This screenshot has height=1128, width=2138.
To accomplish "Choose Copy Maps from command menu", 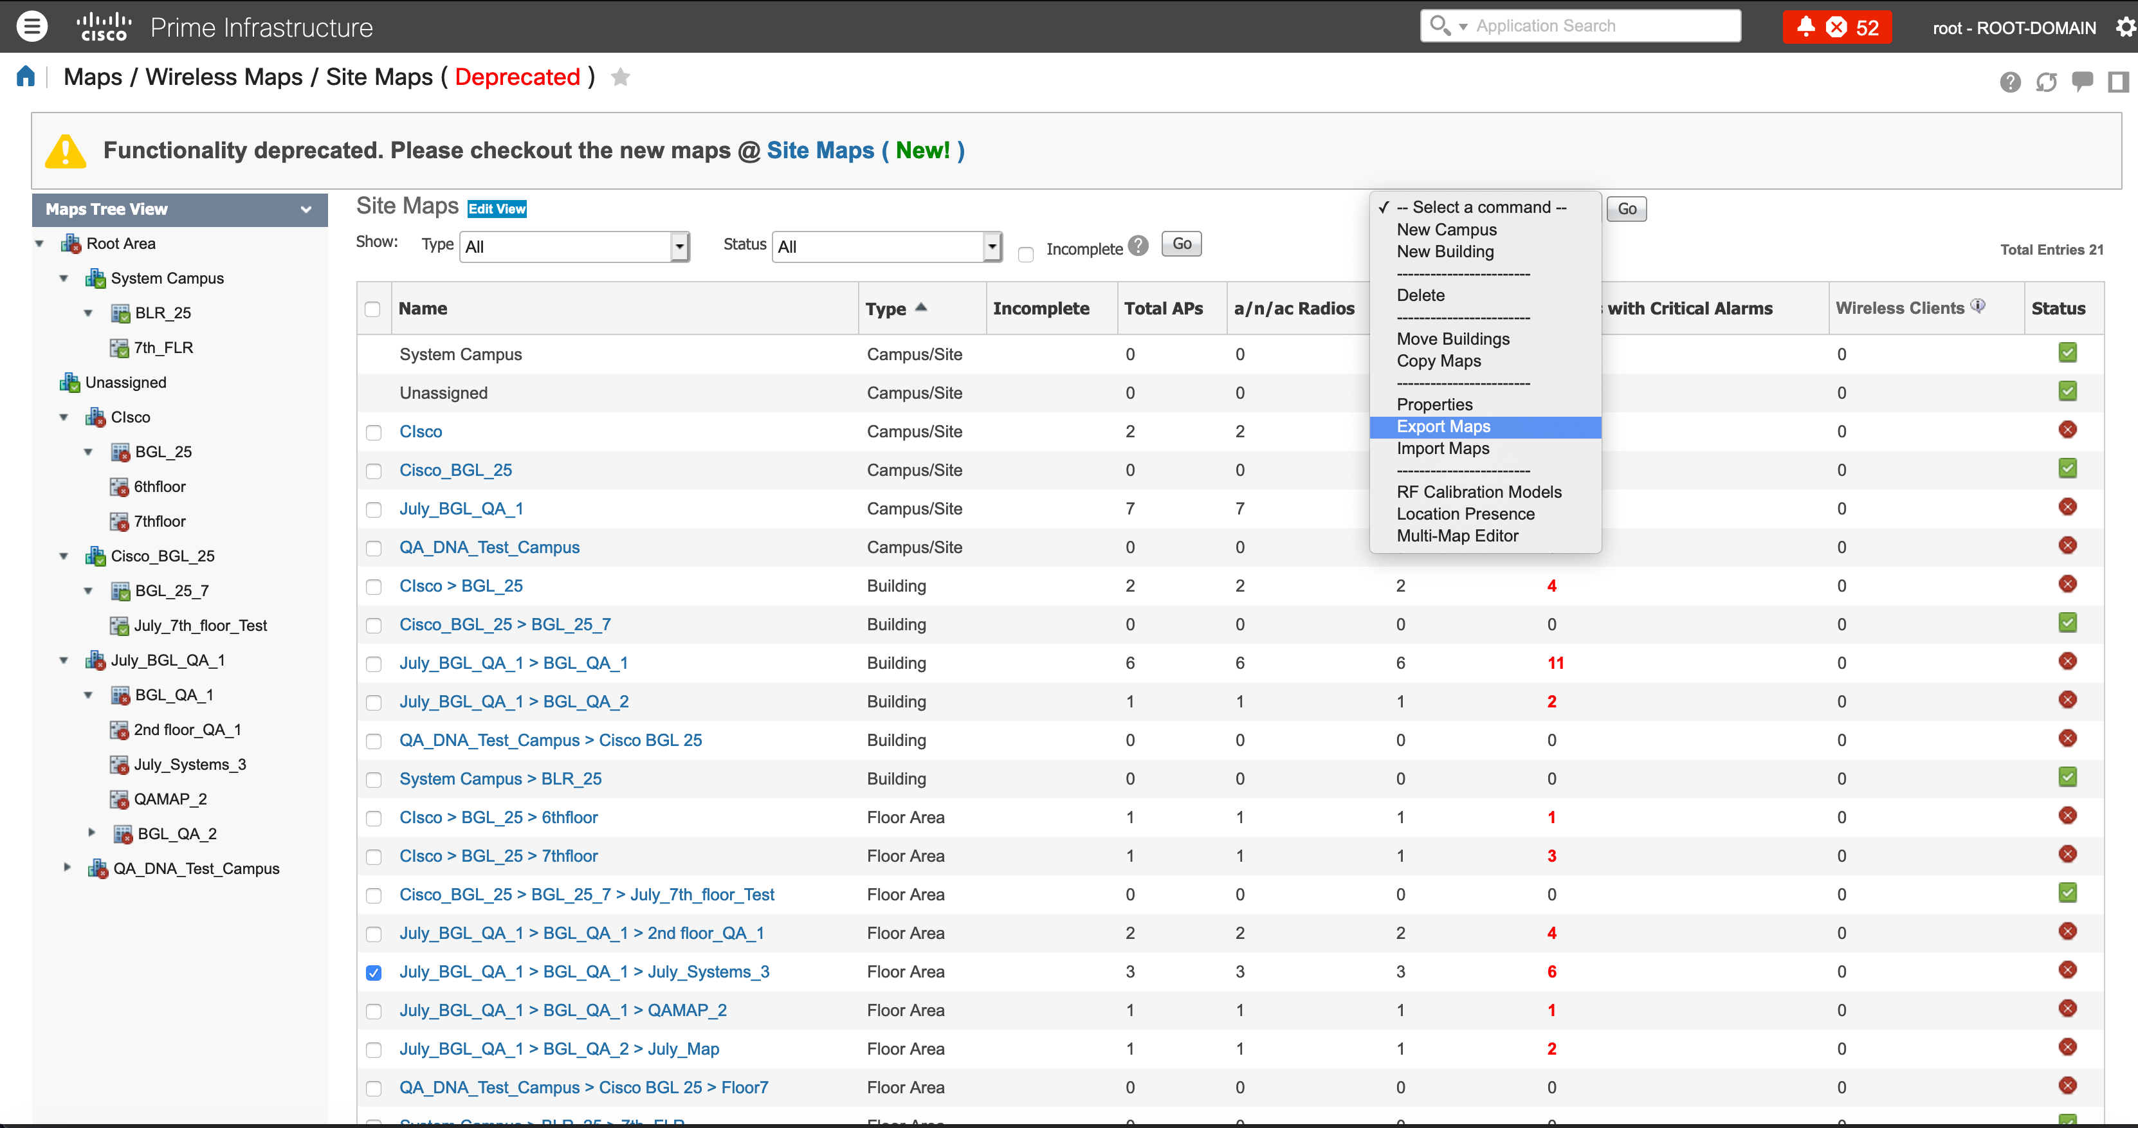I will pos(1485,361).
